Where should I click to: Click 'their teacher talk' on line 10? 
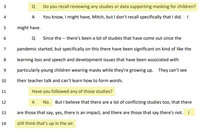pos(34,81)
